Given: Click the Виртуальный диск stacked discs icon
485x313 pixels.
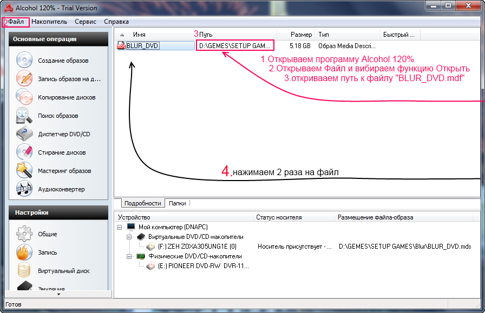Looking at the screenshot, I should [x=24, y=270].
